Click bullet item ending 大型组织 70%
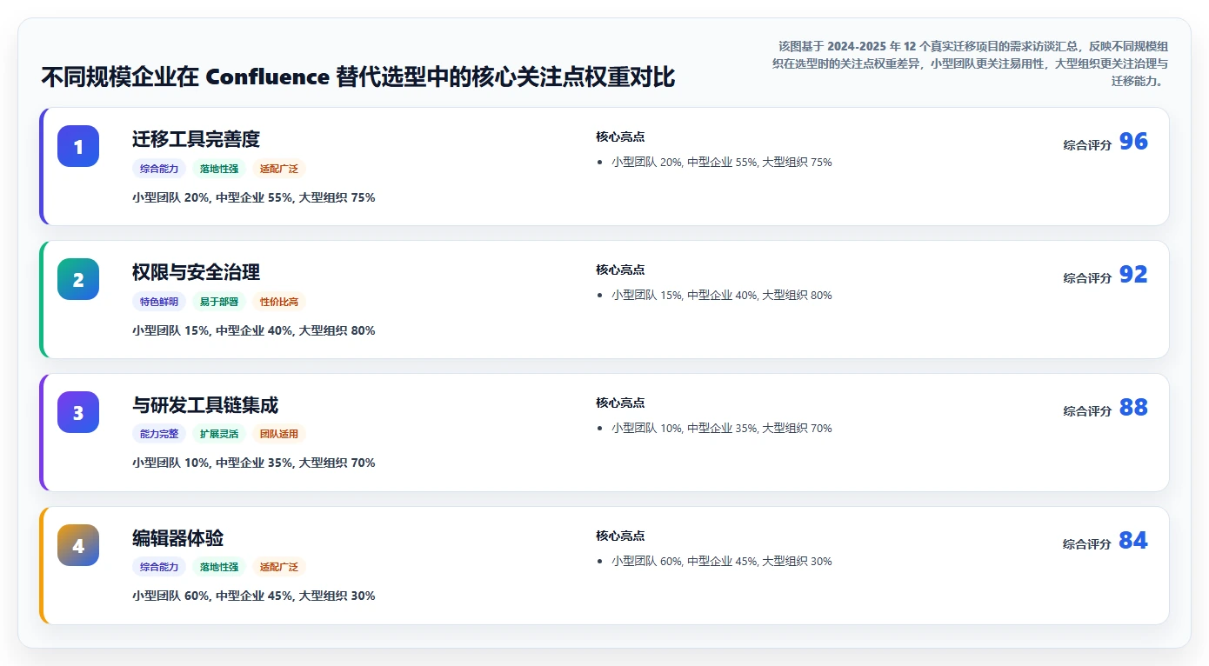This screenshot has height=666, width=1209. 722,428
